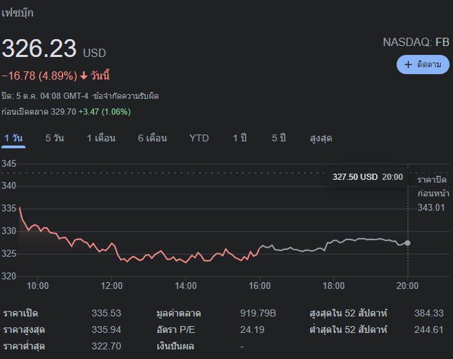This screenshot has width=453, height=359.
Task: Click the 12:00 time axis label
Action: point(111,286)
